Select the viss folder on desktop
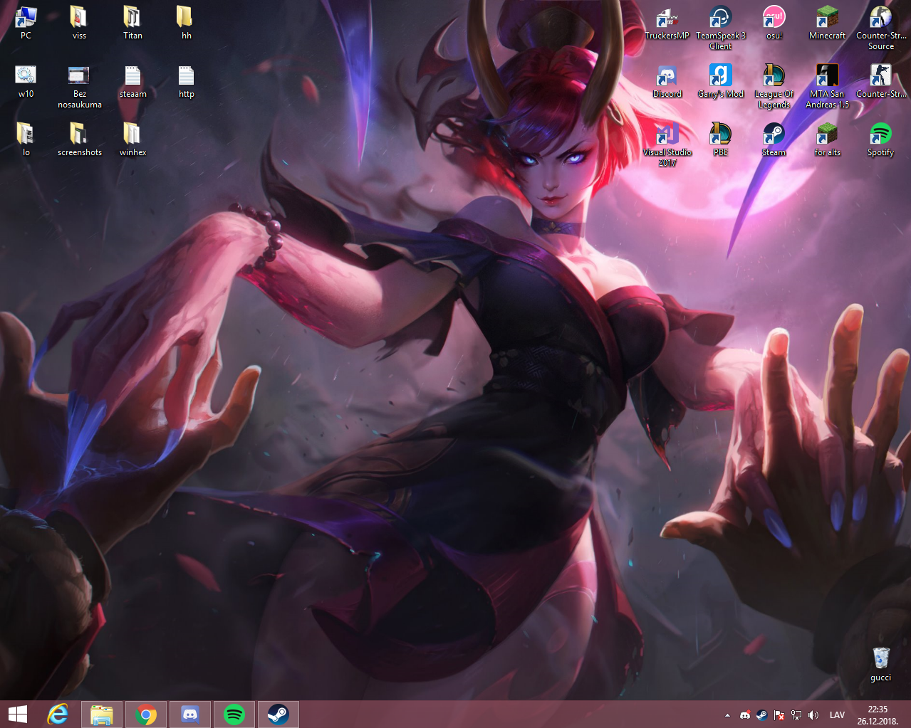Screen dimensions: 911x728 coord(79,22)
